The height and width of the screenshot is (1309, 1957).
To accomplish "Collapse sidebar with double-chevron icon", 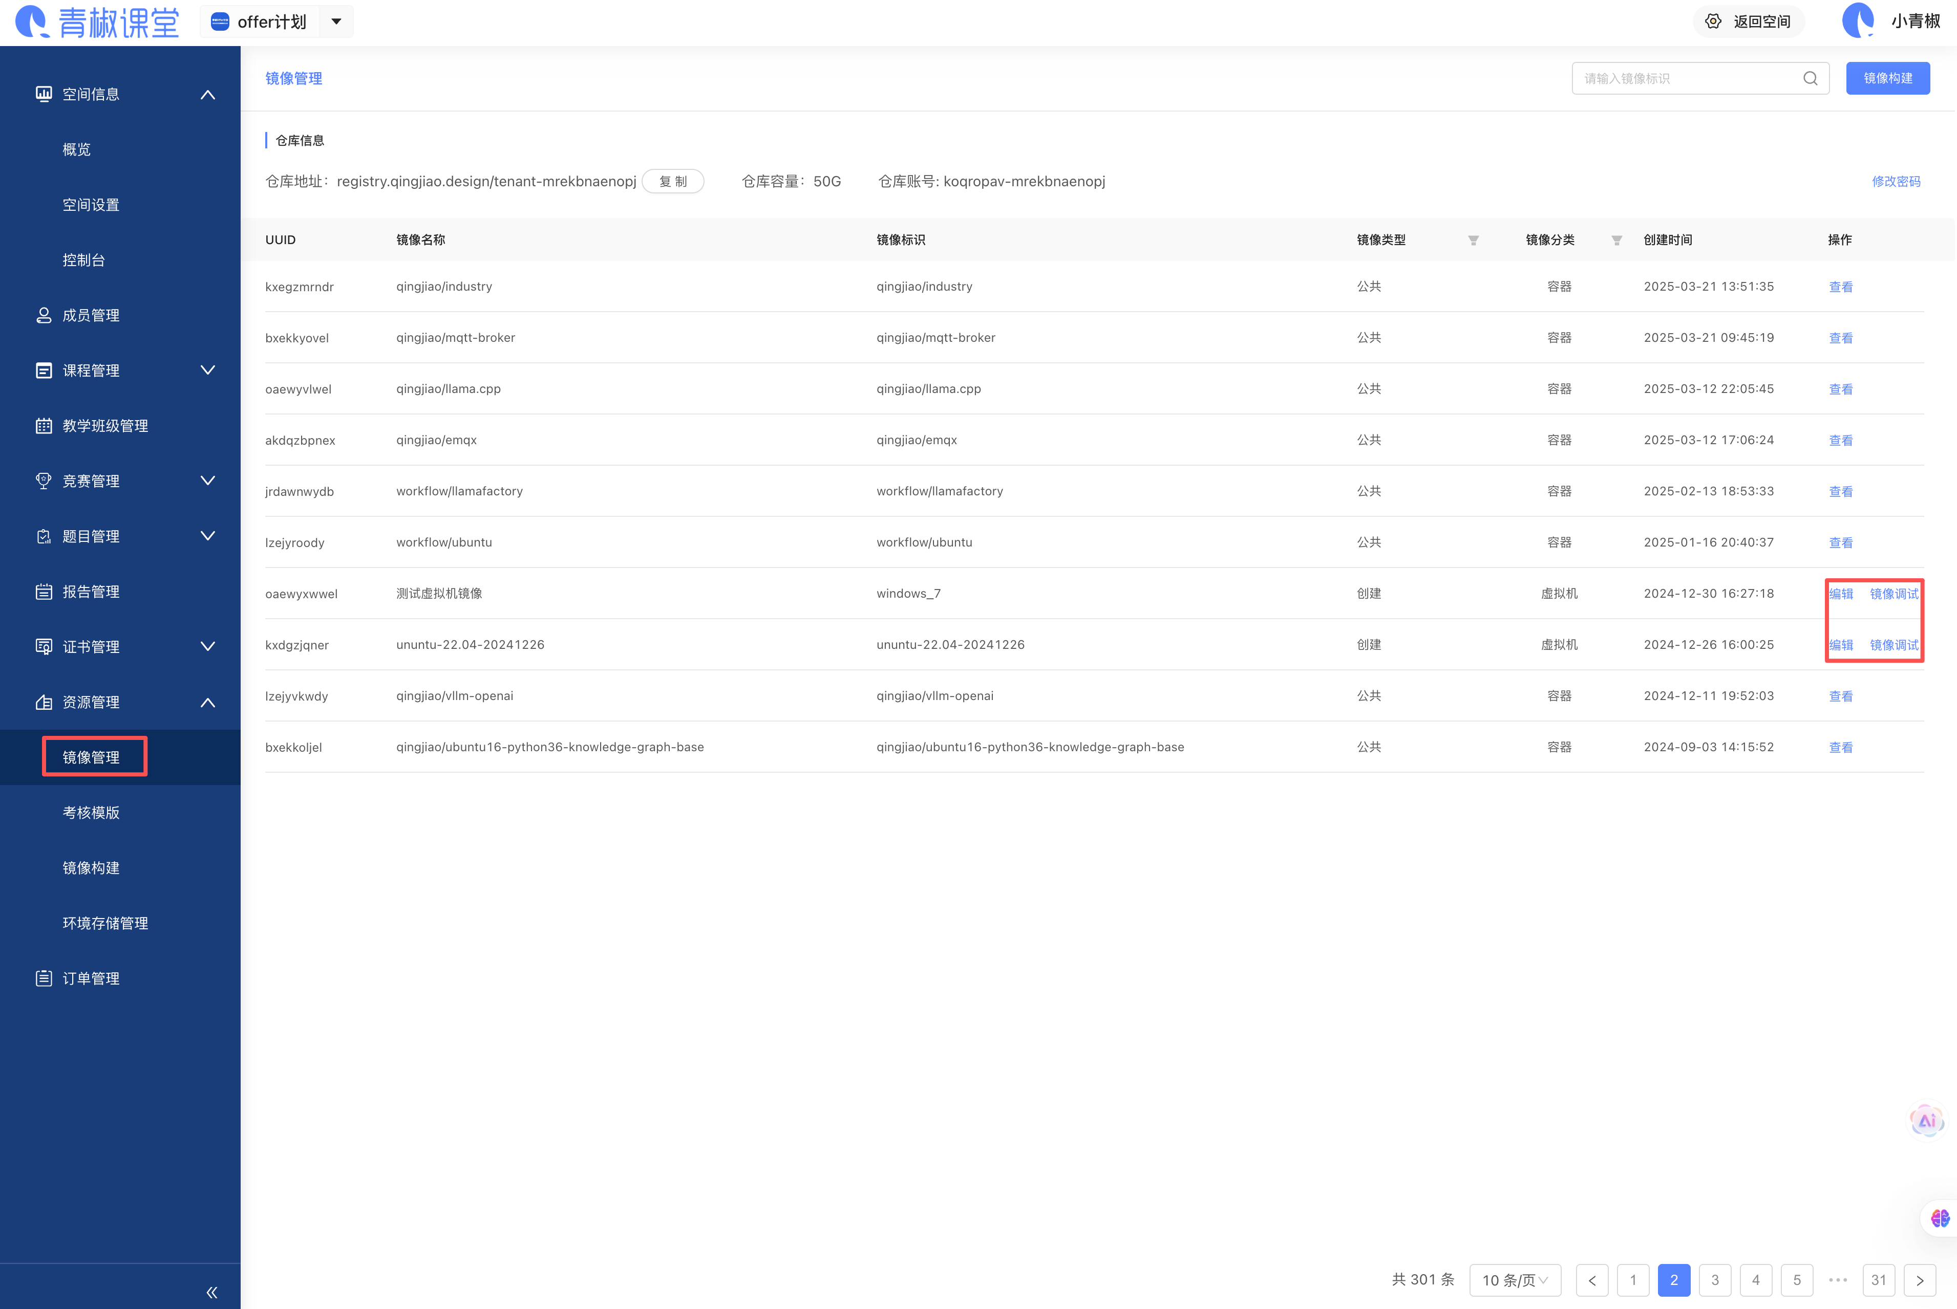I will pyautogui.click(x=211, y=1292).
